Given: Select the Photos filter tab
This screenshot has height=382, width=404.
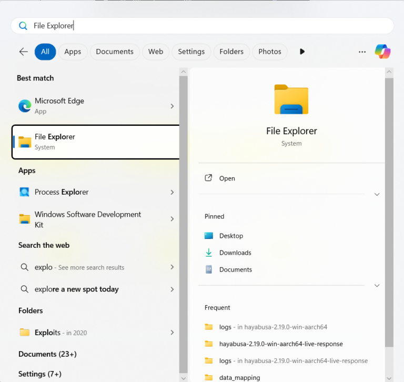Looking at the screenshot, I should (x=270, y=52).
